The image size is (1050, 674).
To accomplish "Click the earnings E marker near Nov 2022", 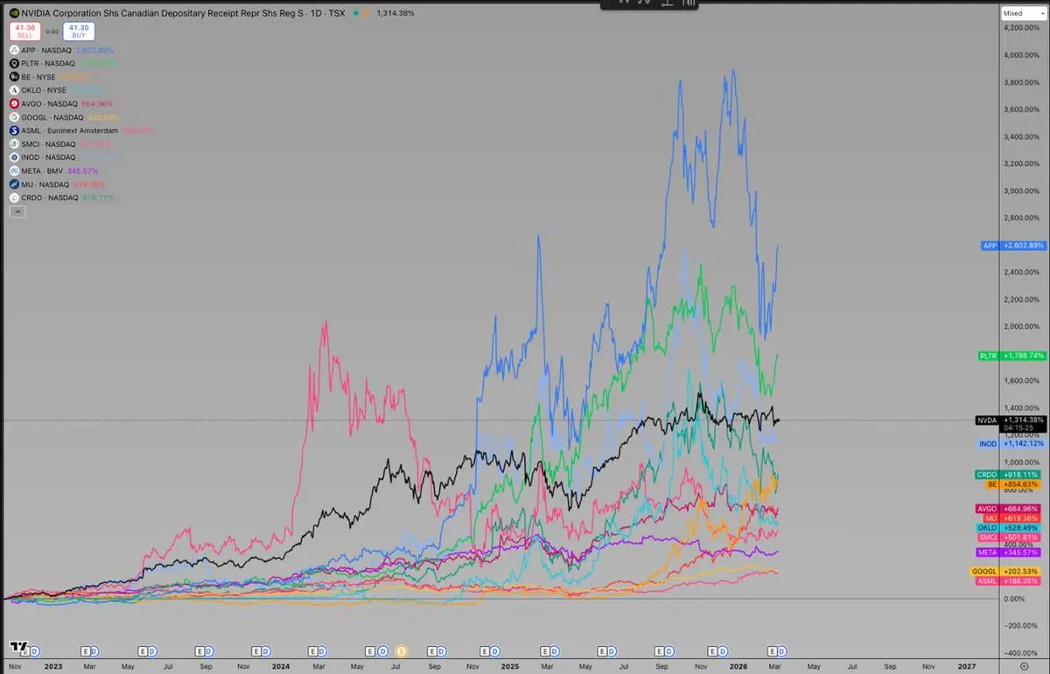I will point(24,650).
